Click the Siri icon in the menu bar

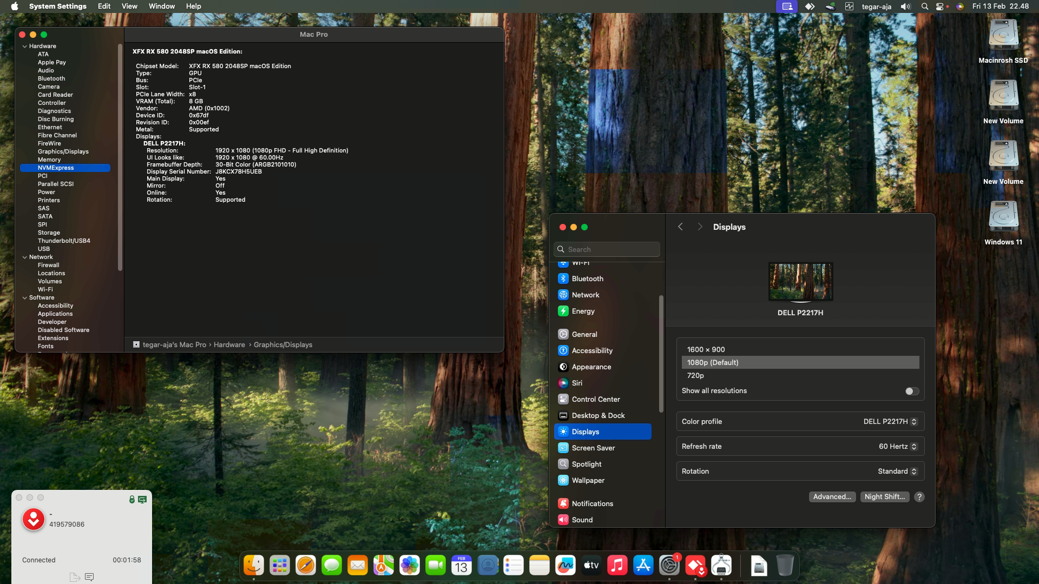(x=960, y=6)
